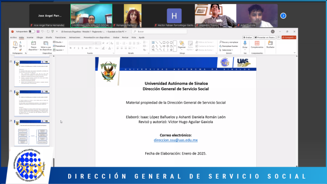This screenshot has width=327, height=184.
Task: Start presentation from beginning icon
Action: 52,31
